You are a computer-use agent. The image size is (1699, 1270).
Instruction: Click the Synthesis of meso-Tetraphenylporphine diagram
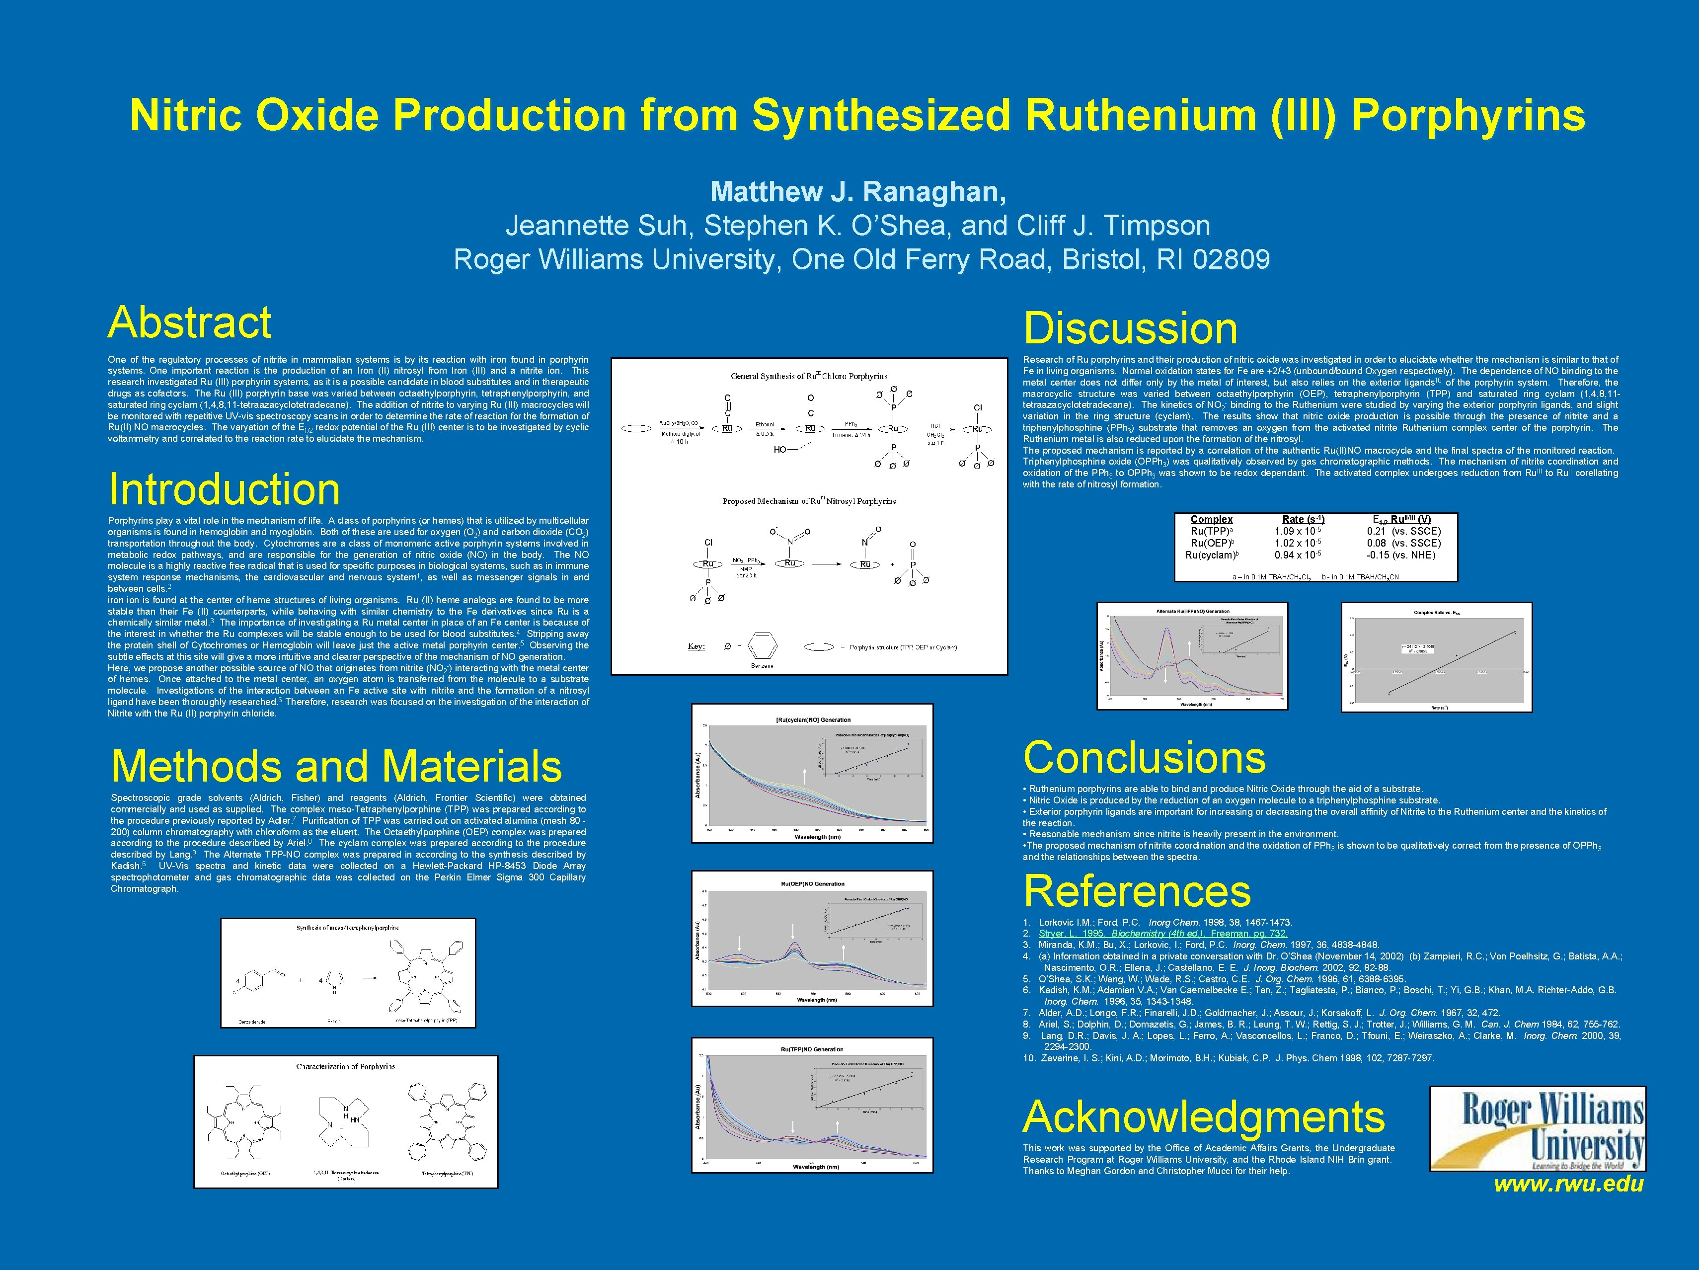coord(348,973)
